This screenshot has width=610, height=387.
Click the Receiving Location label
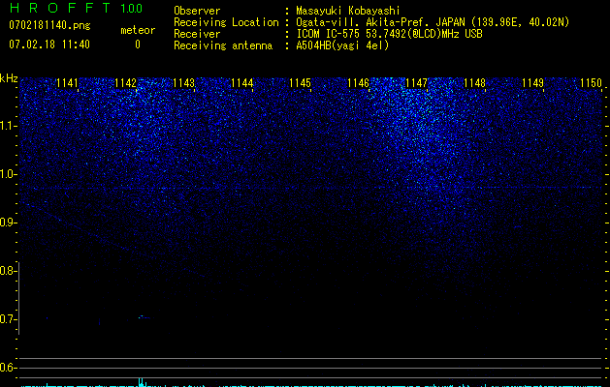[226, 22]
